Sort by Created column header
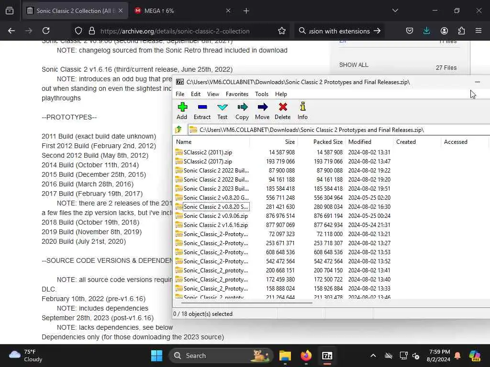Image resolution: width=490 pixels, height=367 pixels. tap(417, 141)
